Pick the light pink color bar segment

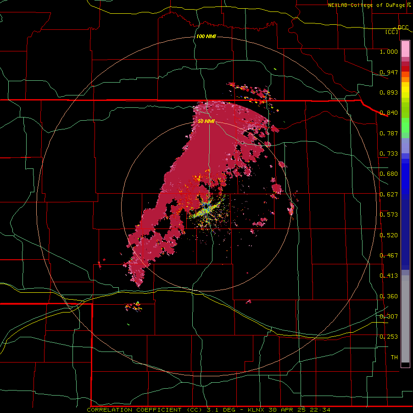tap(405, 49)
